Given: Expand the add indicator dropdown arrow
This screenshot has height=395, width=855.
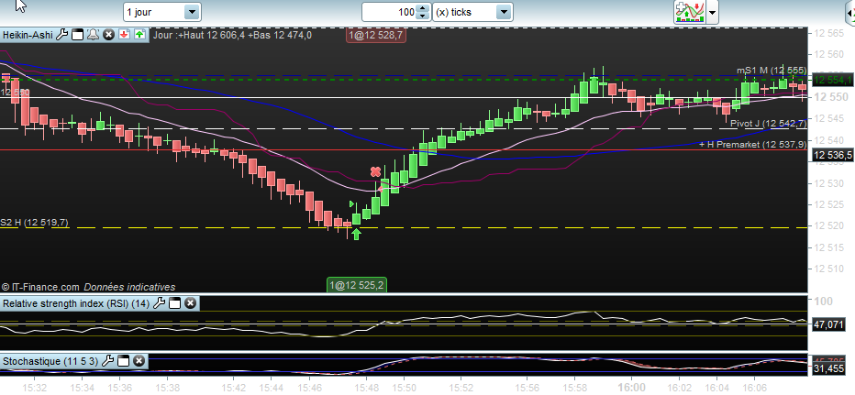Looking at the screenshot, I should click(713, 11).
